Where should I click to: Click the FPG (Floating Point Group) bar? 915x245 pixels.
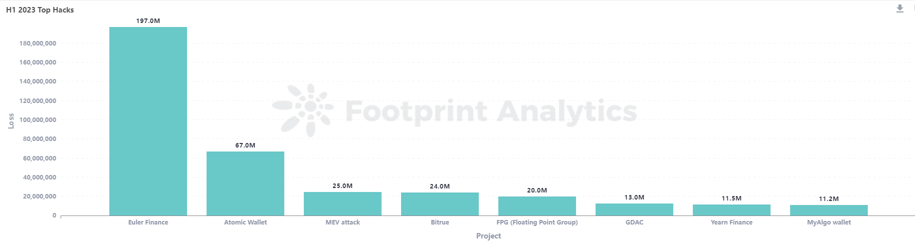(x=537, y=206)
